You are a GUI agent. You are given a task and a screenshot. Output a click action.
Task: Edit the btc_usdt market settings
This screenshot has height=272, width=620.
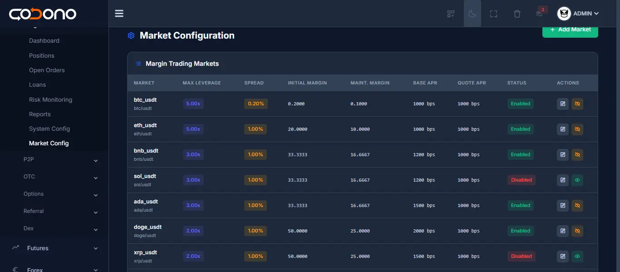562,104
